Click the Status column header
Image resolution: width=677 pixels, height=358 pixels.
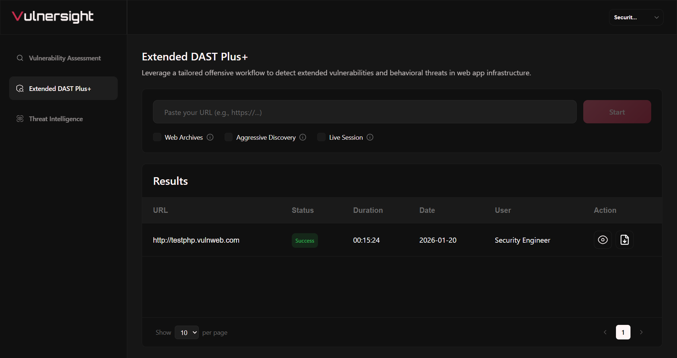pos(303,210)
